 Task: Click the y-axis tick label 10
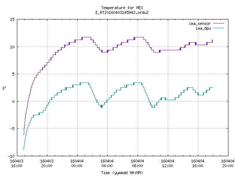coord(12,47)
